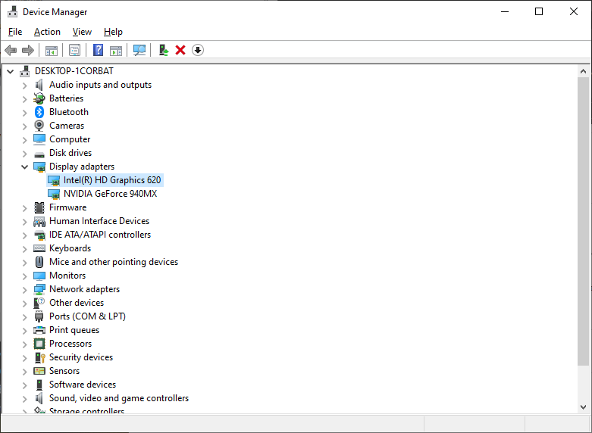The width and height of the screenshot is (592, 433).
Task: Minimize the Device Manager window
Action: pyautogui.click(x=505, y=11)
